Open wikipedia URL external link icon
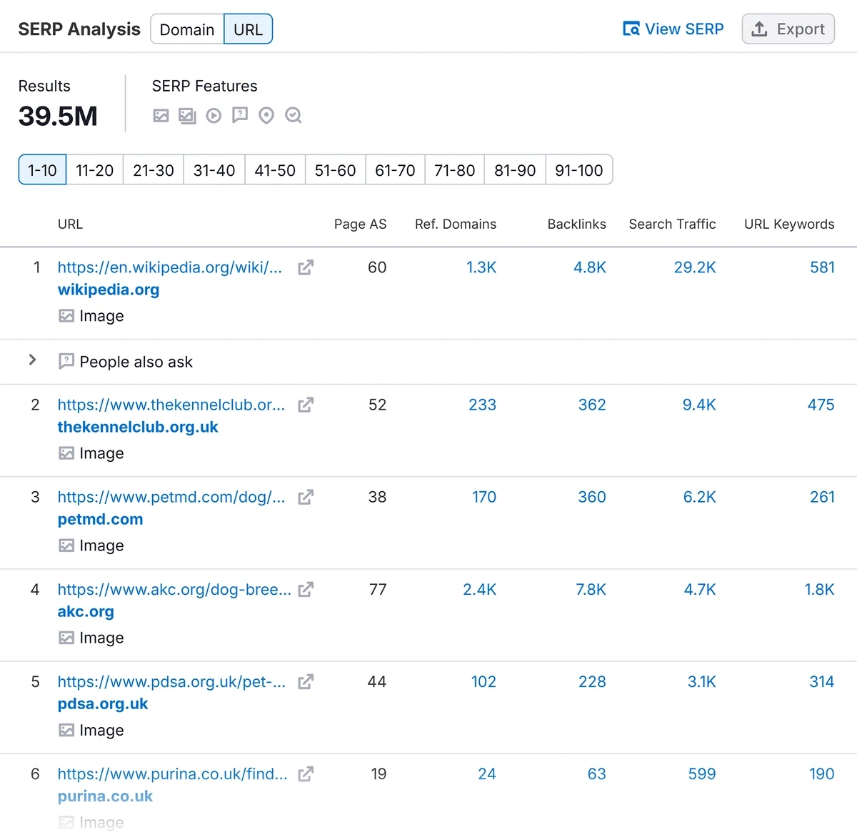The width and height of the screenshot is (857, 835). 306,267
